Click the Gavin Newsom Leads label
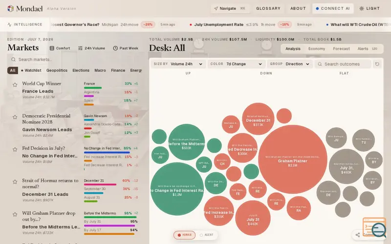391x244 pixels. tap(47, 130)
